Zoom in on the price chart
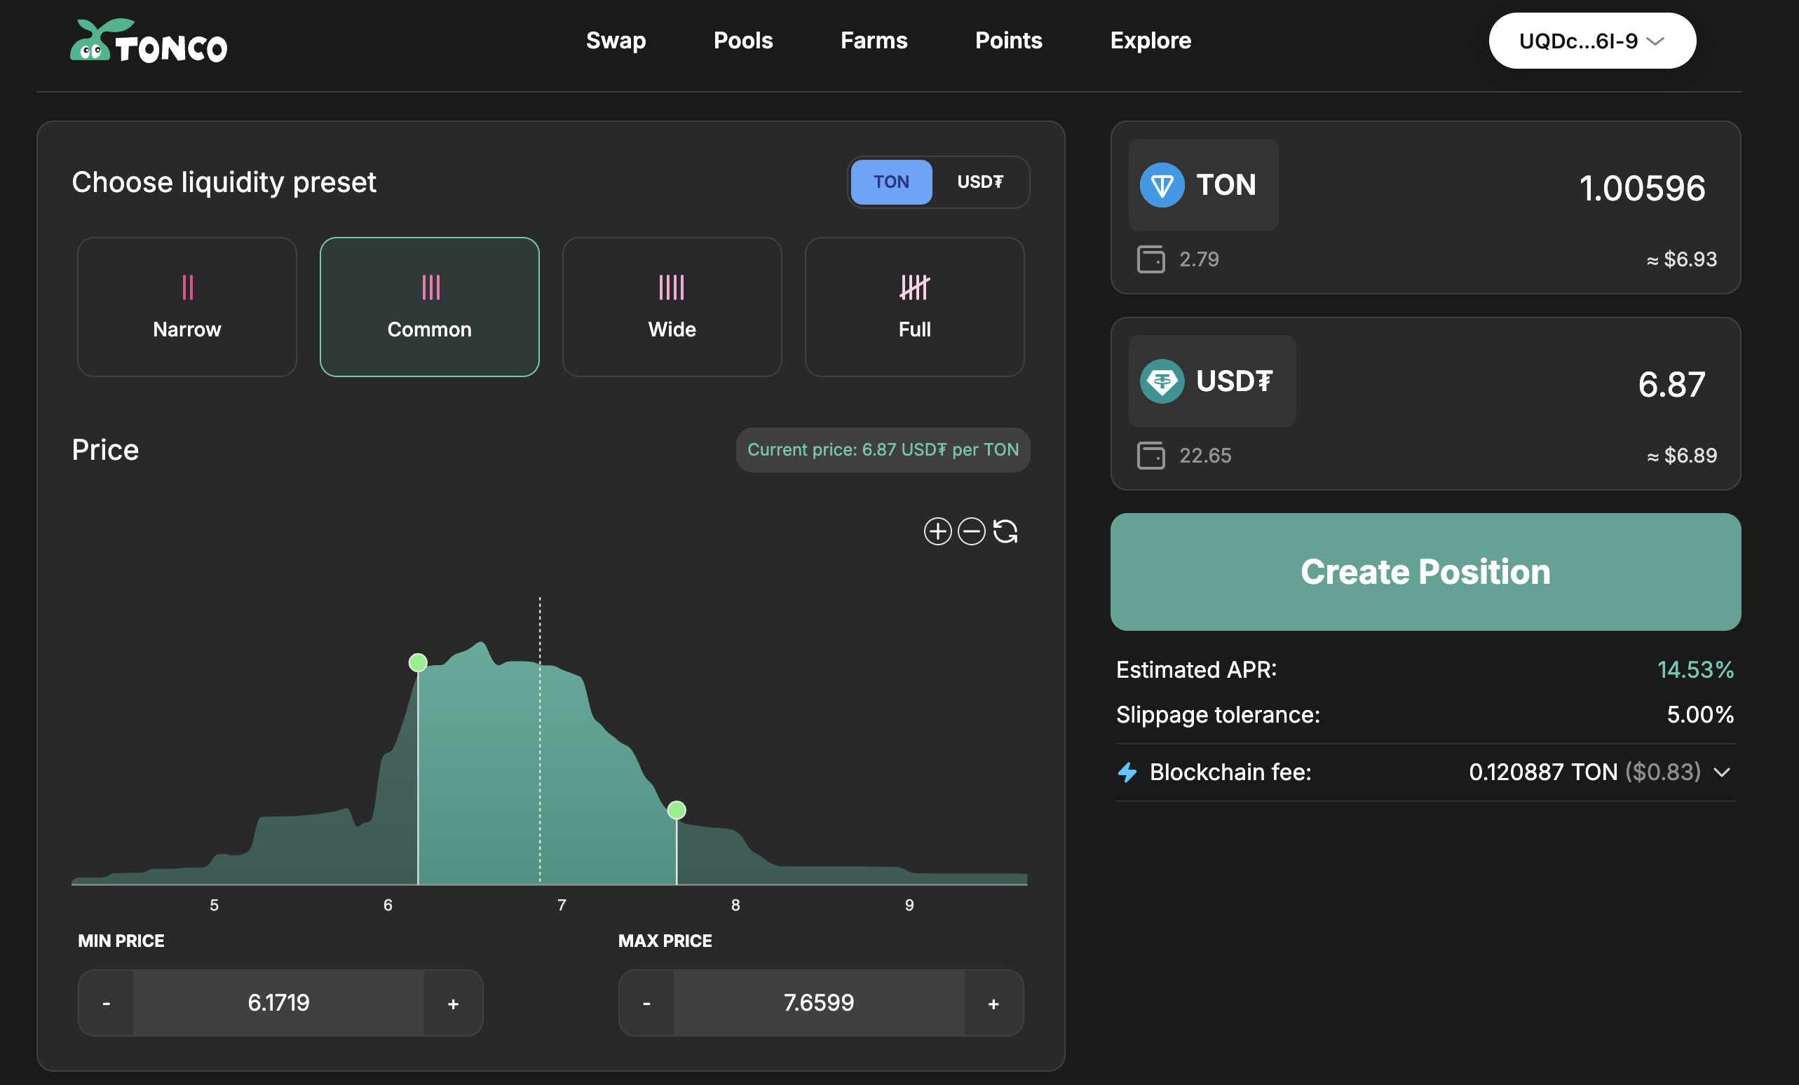Screen dimensions: 1799x1085 click(x=937, y=531)
